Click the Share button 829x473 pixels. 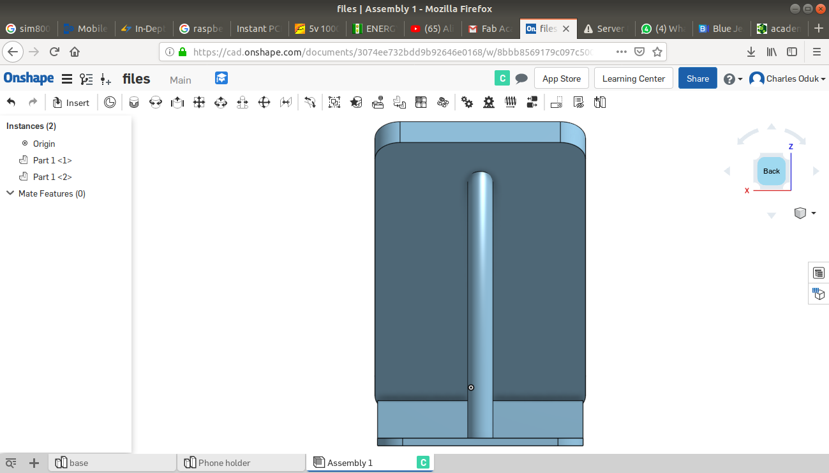point(698,79)
